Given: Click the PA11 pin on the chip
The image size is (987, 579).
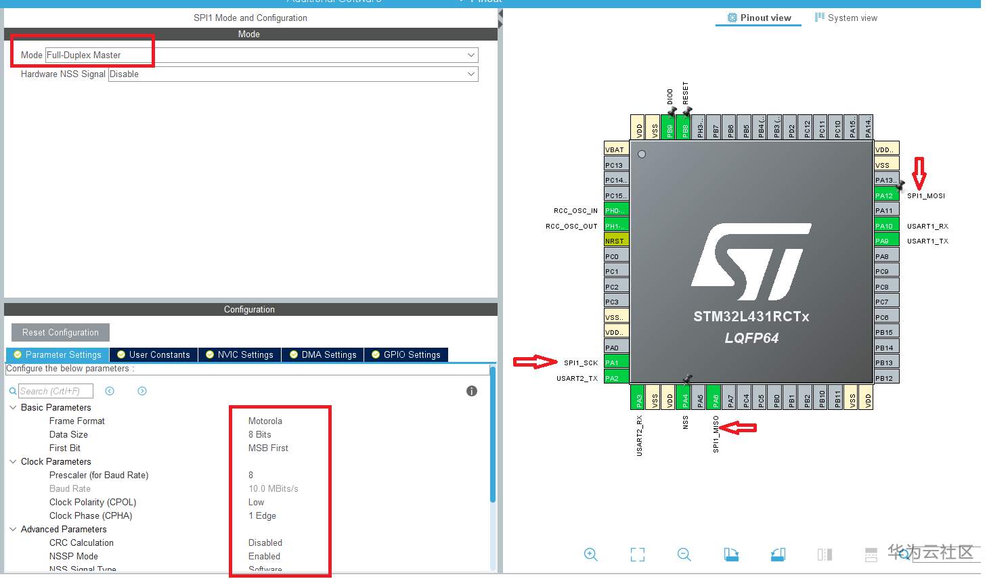Looking at the screenshot, I should tap(887, 210).
